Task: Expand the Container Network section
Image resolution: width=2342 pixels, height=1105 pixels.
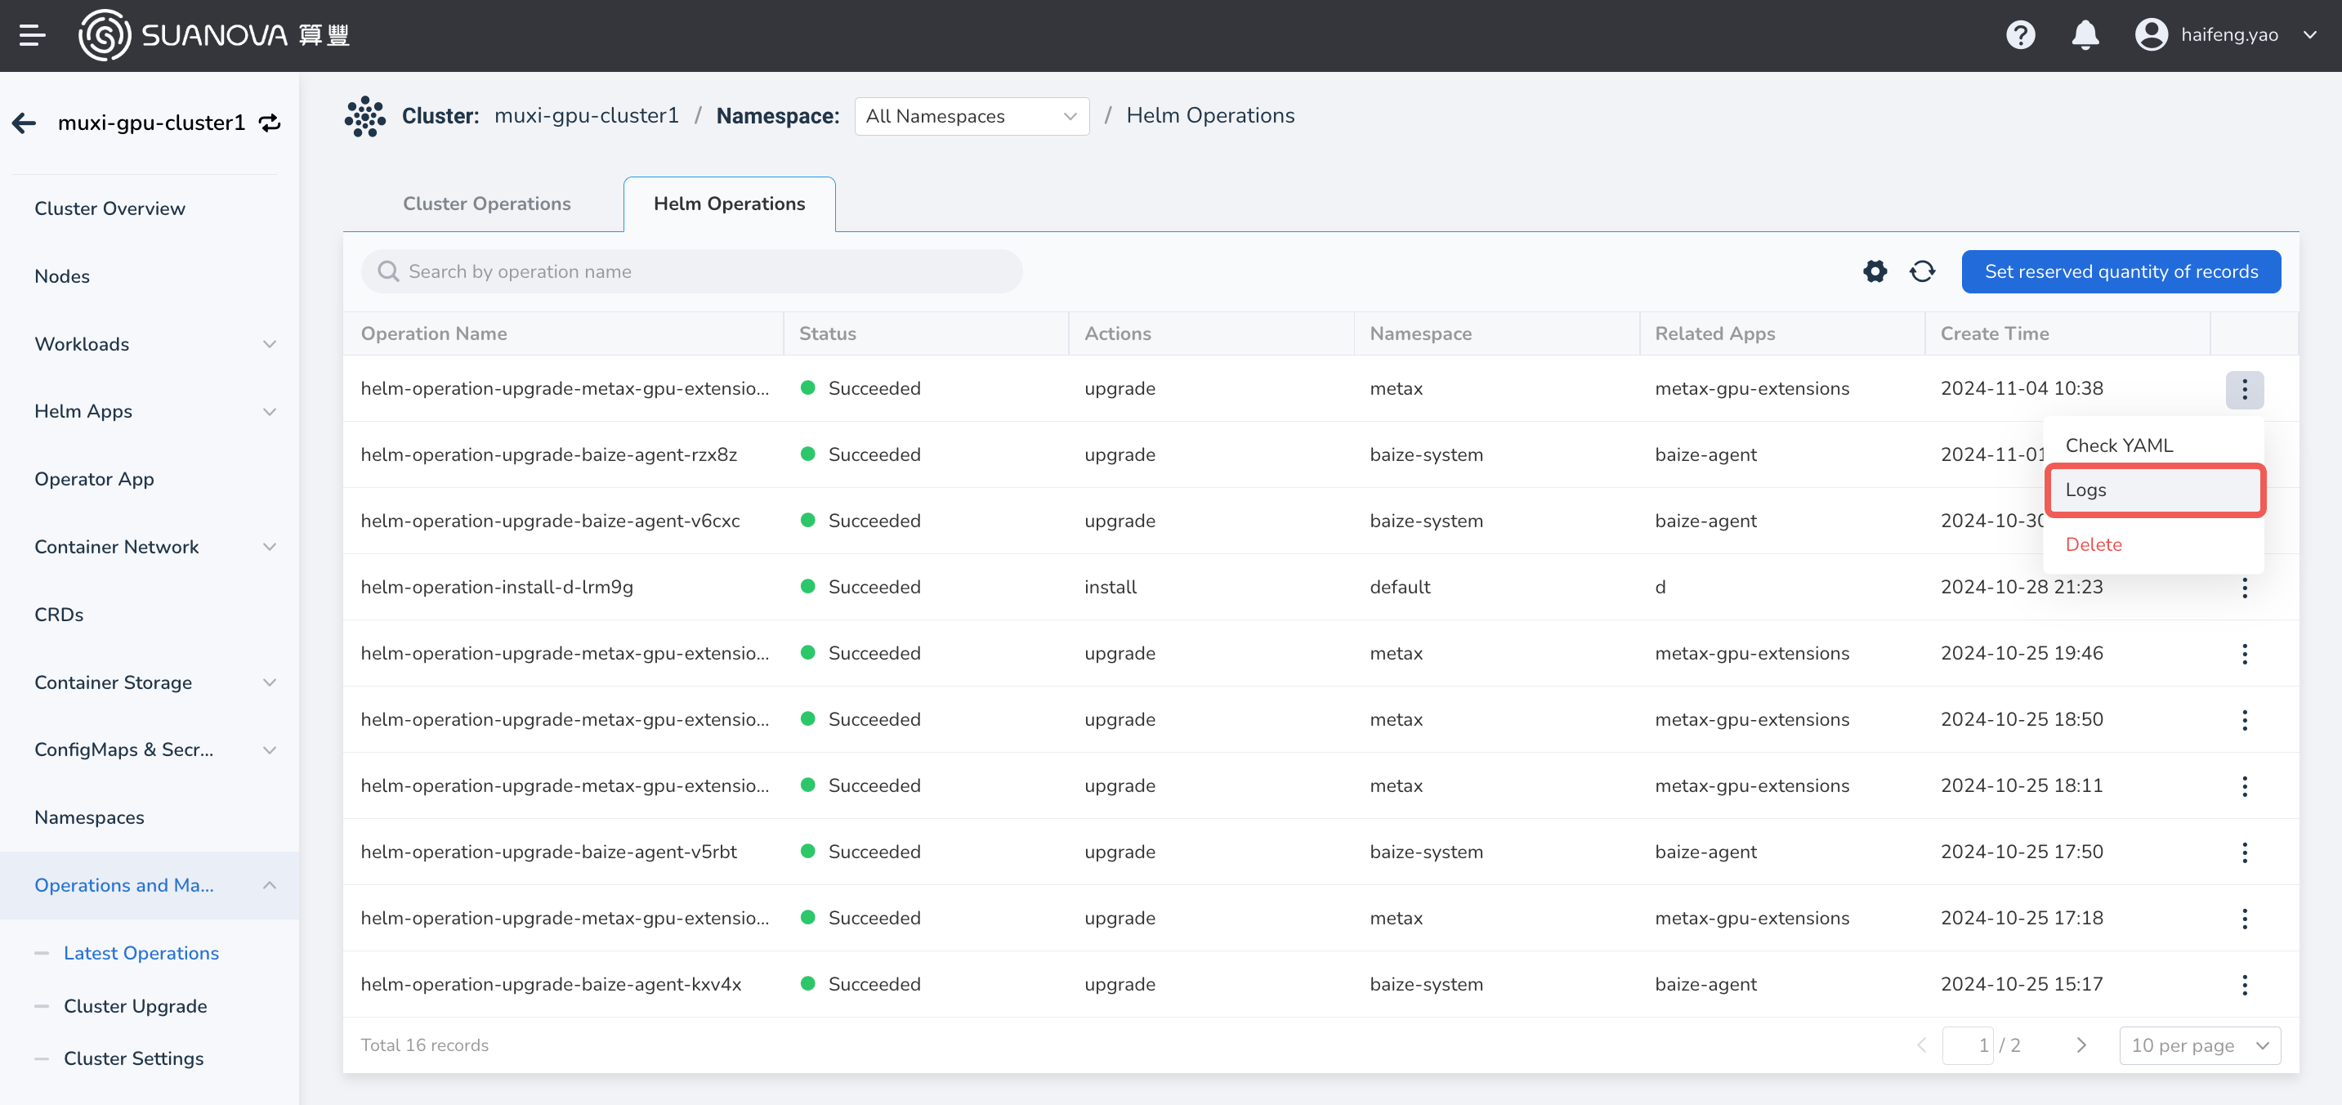Action: 270,547
